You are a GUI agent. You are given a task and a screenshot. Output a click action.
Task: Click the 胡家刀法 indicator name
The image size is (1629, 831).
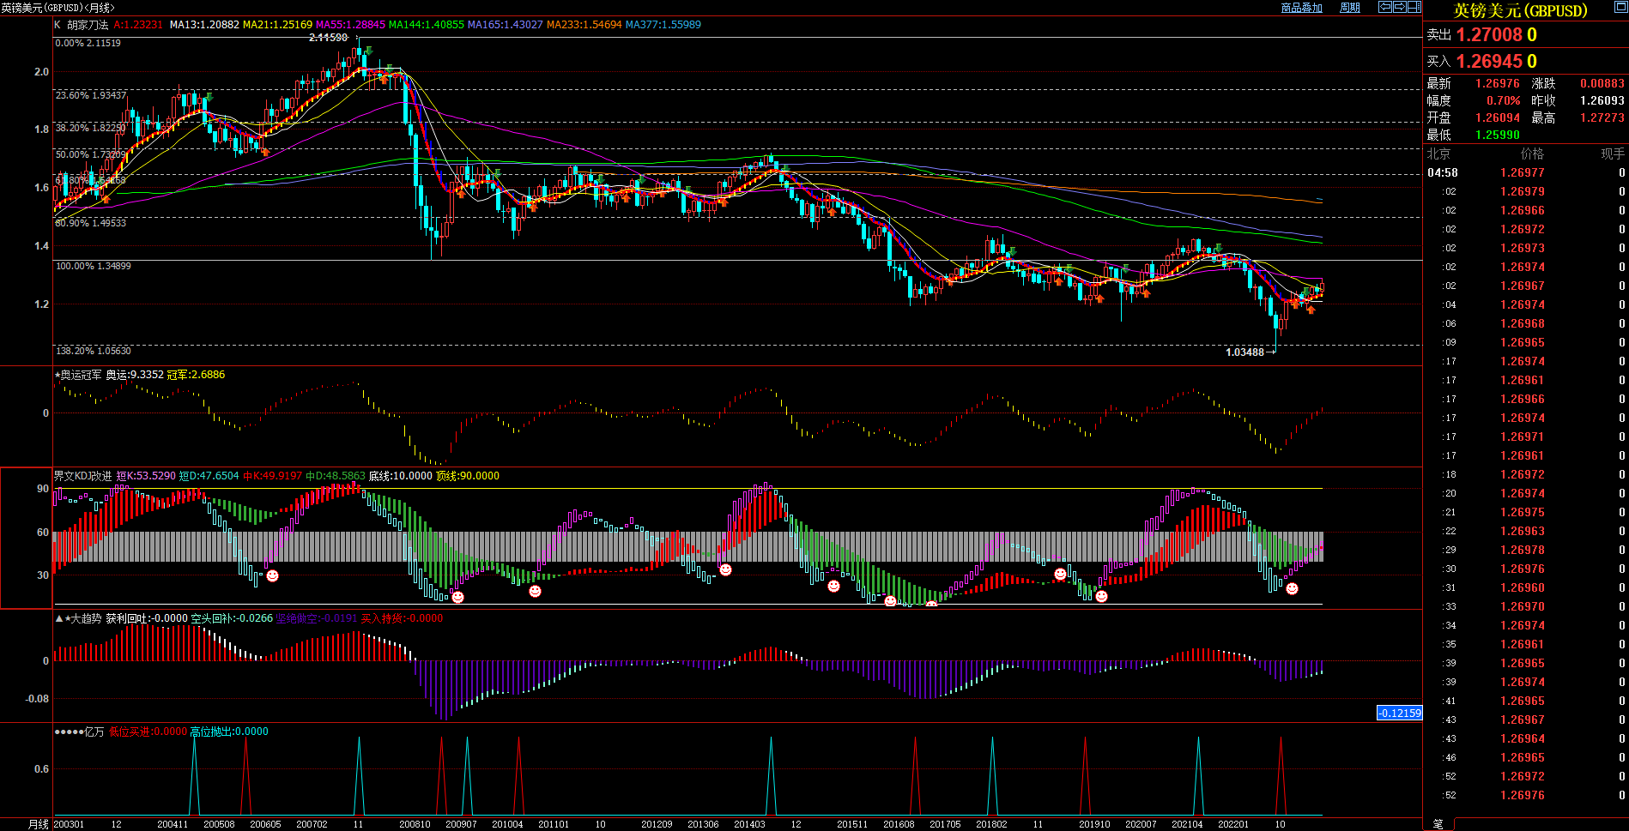(88, 25)
